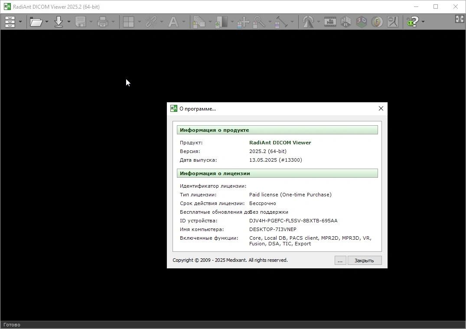This screenshot has width=466, height=329.
Task: Expand the dropdown beside the rotate image icon
Action: pos(318,22)
